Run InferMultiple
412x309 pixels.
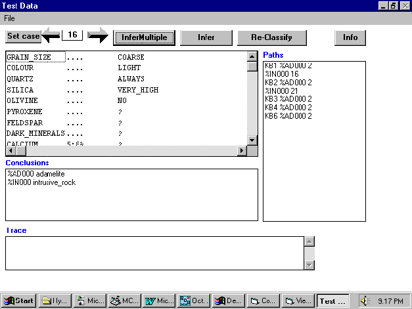click(x=144, y=37)
